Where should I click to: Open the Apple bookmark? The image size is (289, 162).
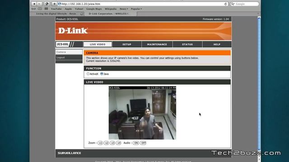click(68, 9)
